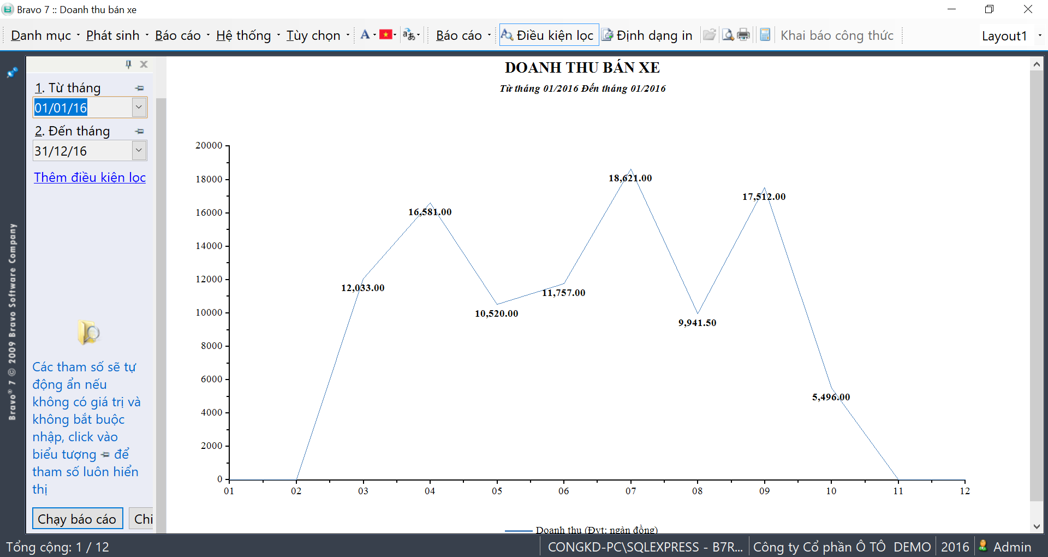The image size is (1048, 557).
Task: Click Công ty Cổ phần Ô TÔ DEMO
Action: tap(842, 547)
